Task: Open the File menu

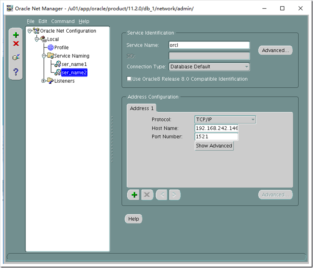Action: coord(31,21)
